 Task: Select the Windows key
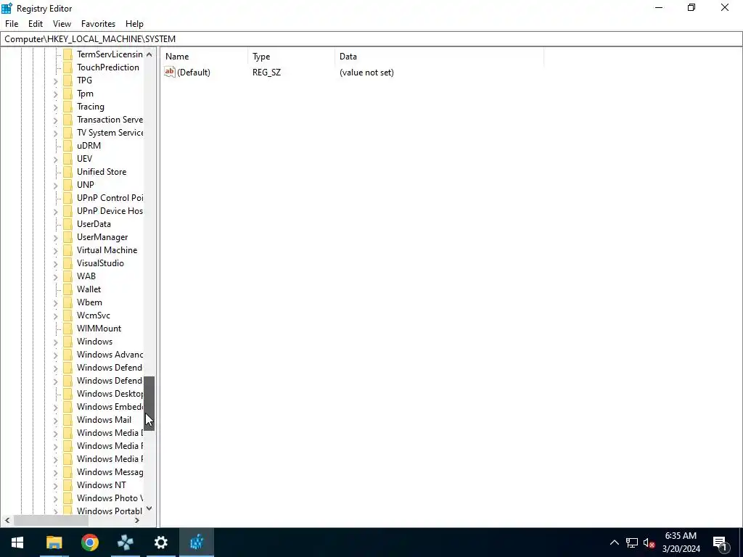pyautogui.click(x=95, y=342)
